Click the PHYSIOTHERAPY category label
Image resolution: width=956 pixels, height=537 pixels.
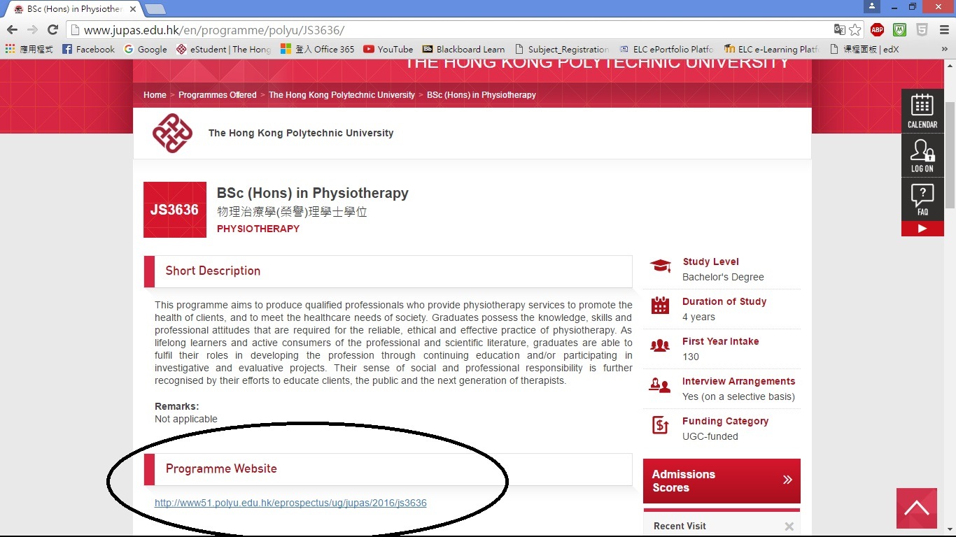(x=258, y=229)
